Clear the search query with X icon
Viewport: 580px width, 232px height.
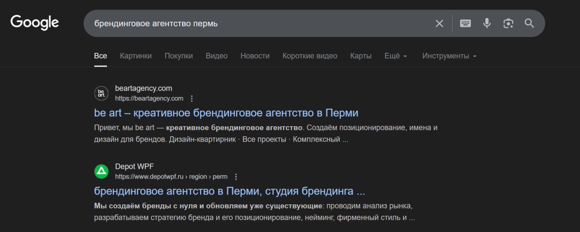439,24
